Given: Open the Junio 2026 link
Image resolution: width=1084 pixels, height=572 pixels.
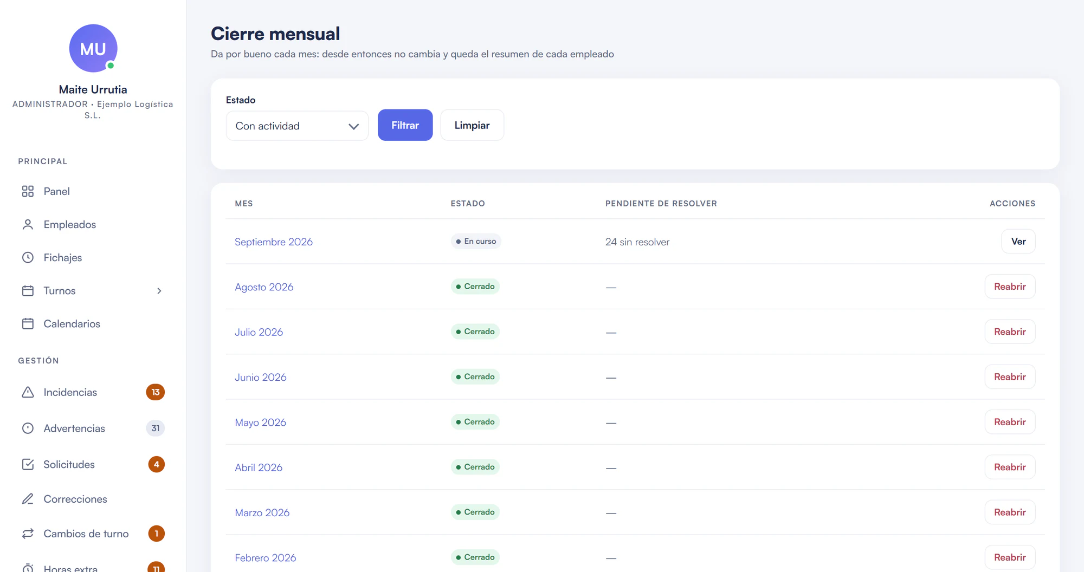Looking at the screenshot, I should pos(261,377).
